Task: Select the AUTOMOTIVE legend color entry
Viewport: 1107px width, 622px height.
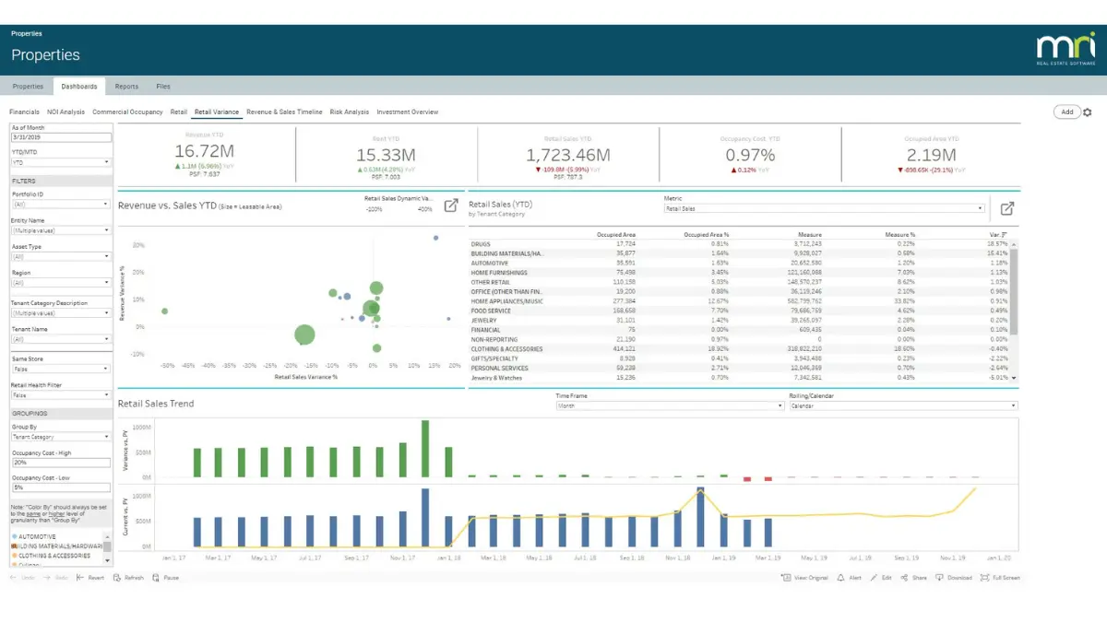Action: click(x=37, y=536)
